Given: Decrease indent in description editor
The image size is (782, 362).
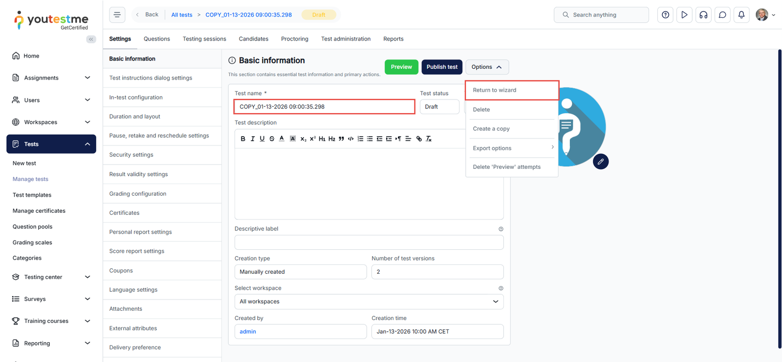Looking at the screenshot, I should tap(379, 139).
